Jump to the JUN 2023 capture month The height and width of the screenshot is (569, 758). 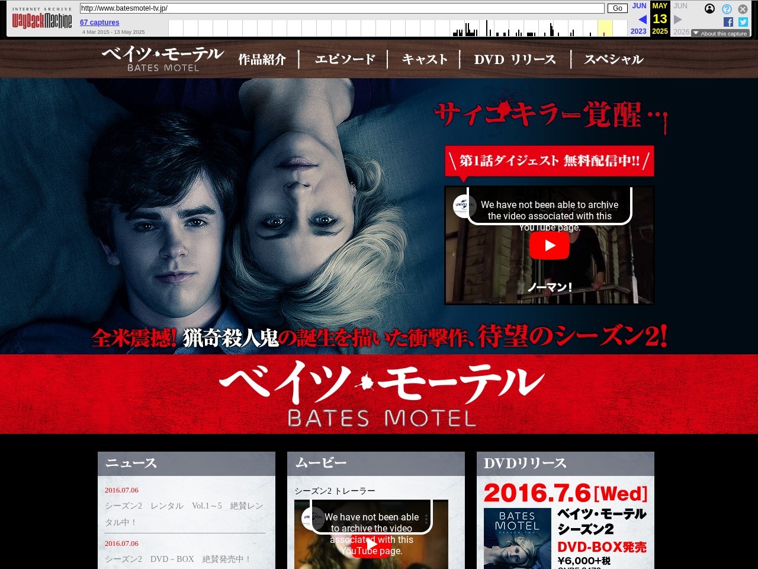(639, 6)
